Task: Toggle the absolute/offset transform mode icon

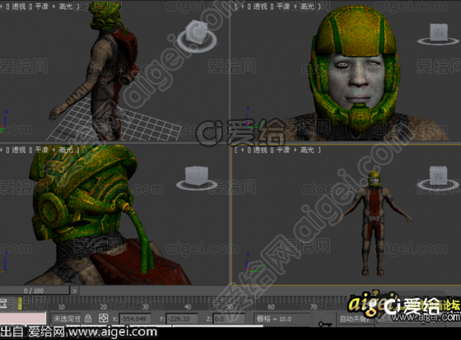Action: pos(103,319)
